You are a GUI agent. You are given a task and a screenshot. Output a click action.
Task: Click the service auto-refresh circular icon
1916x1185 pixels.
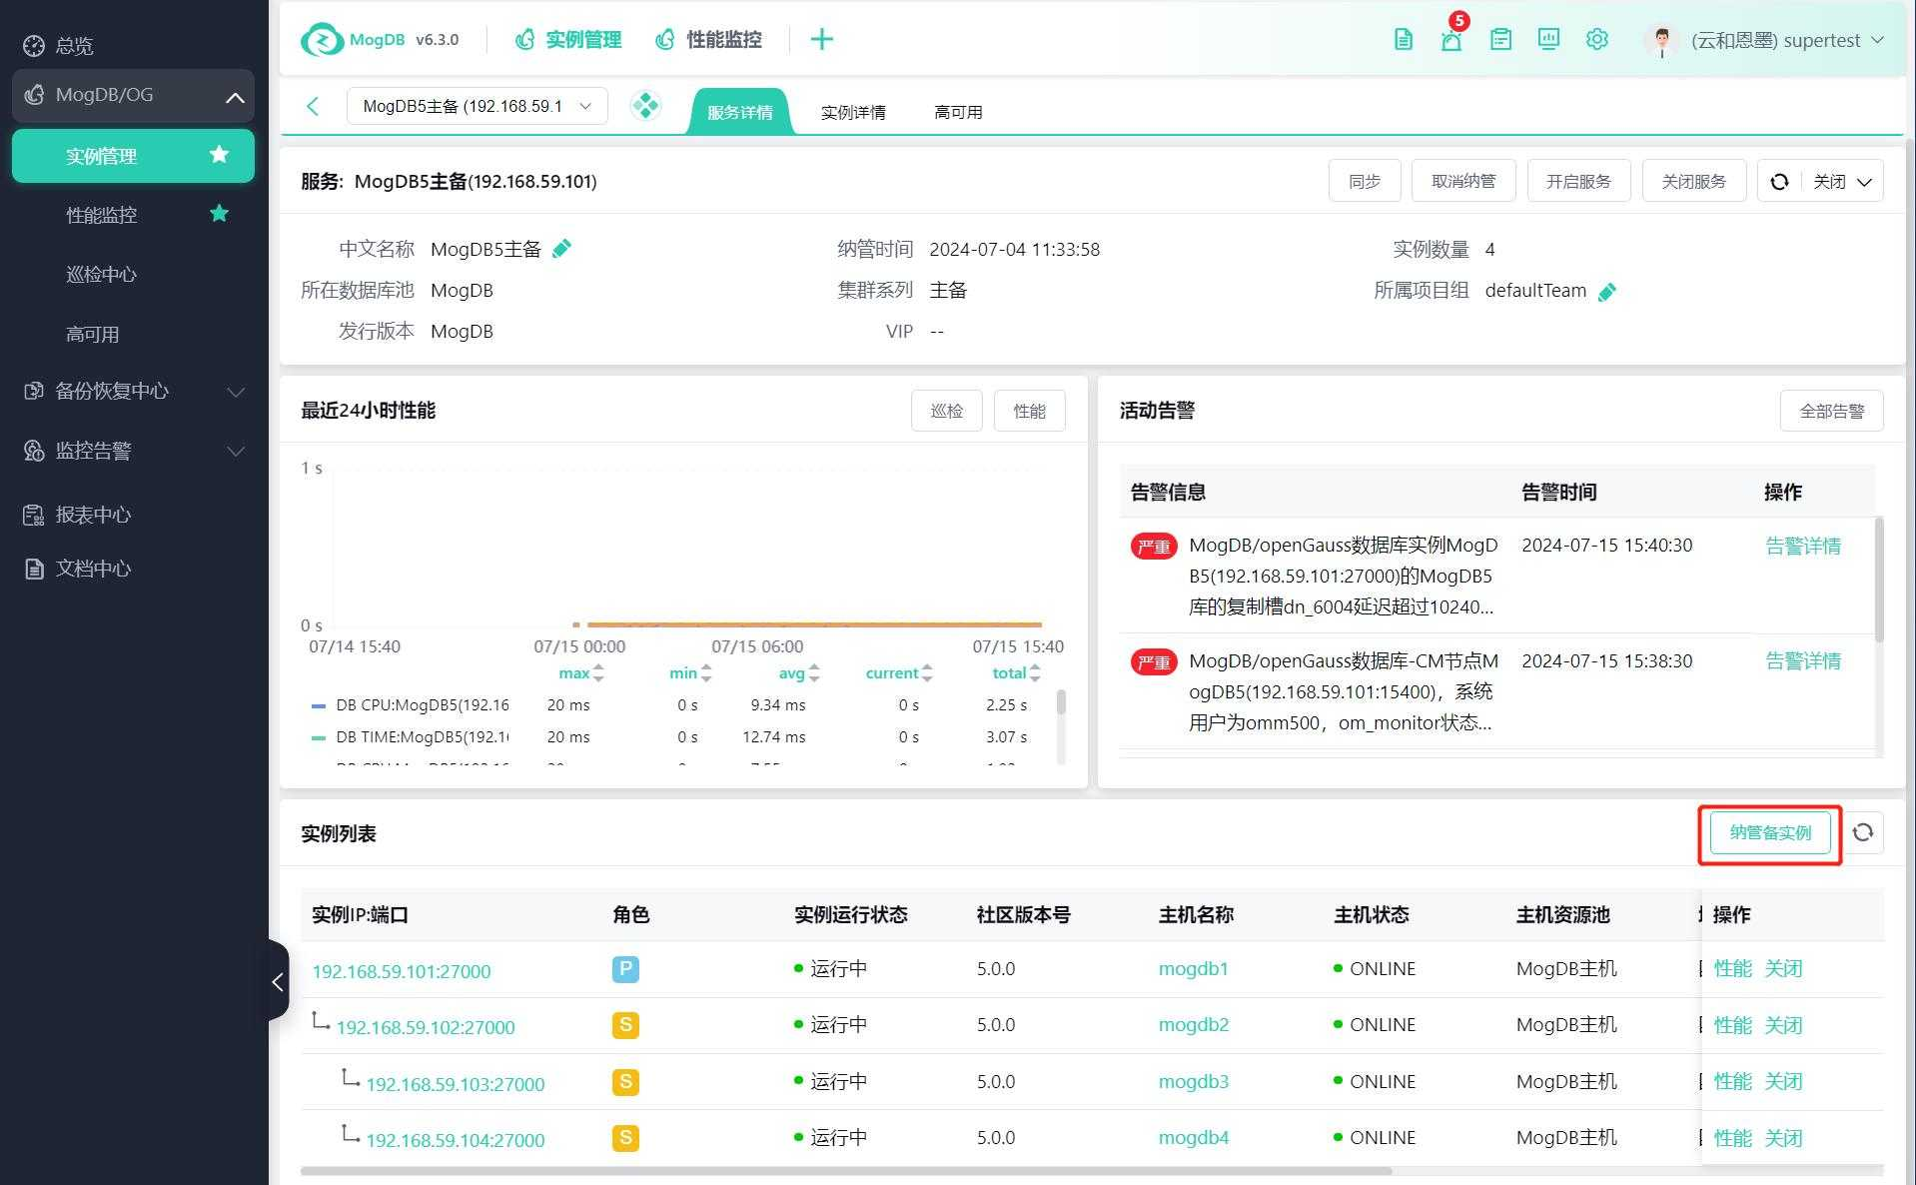click(x=1779, y=181)
